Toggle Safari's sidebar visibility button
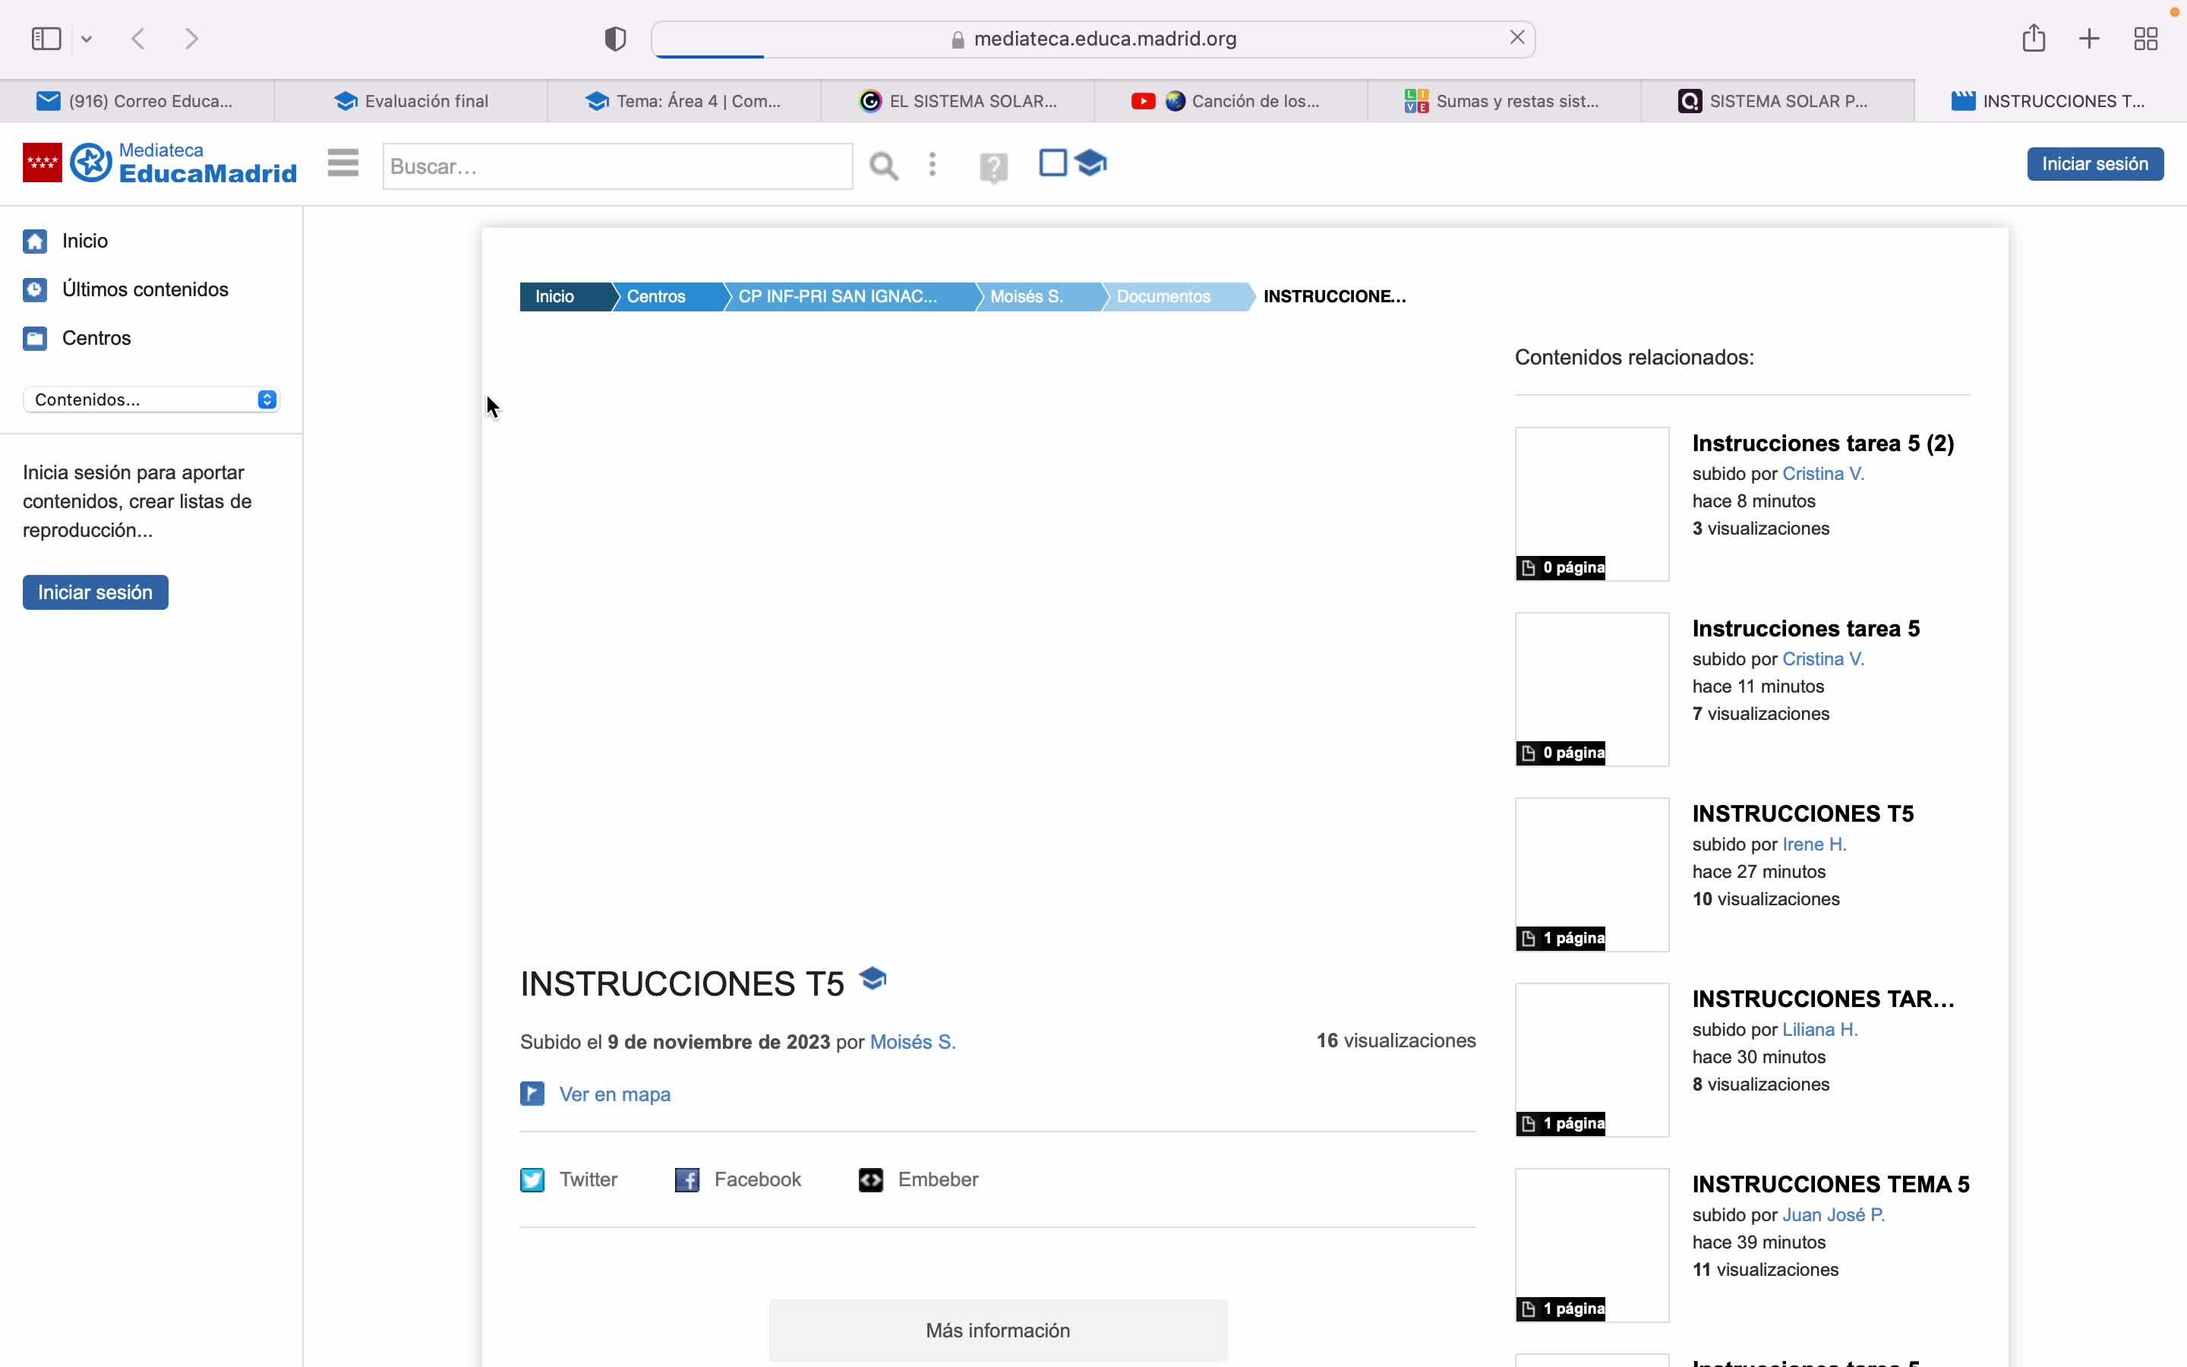 click(46, 39)
